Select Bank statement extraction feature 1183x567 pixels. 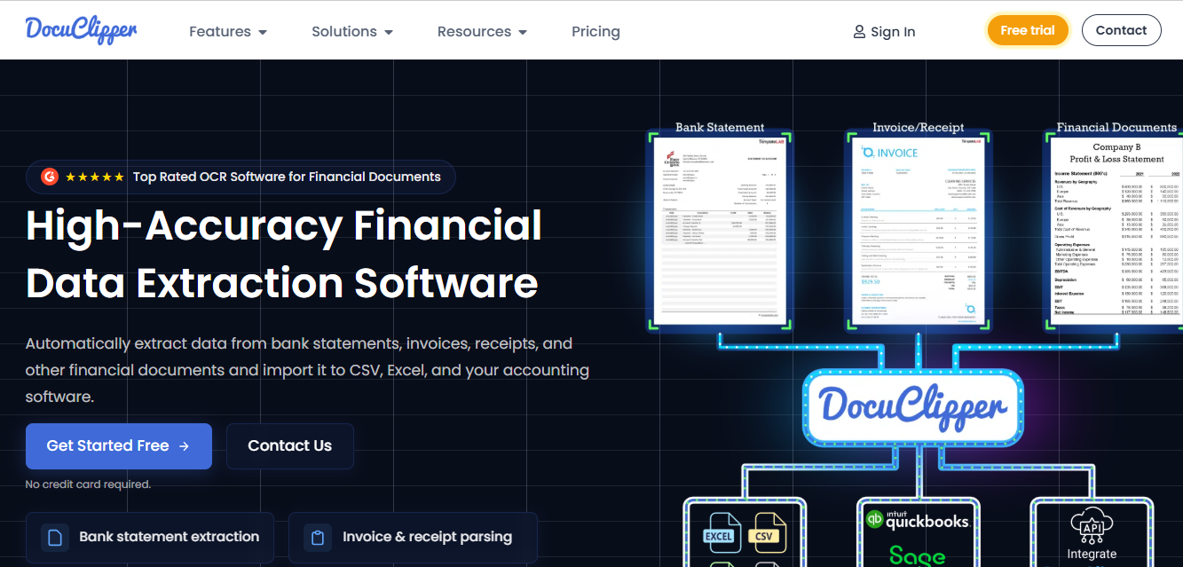[150, 537]
